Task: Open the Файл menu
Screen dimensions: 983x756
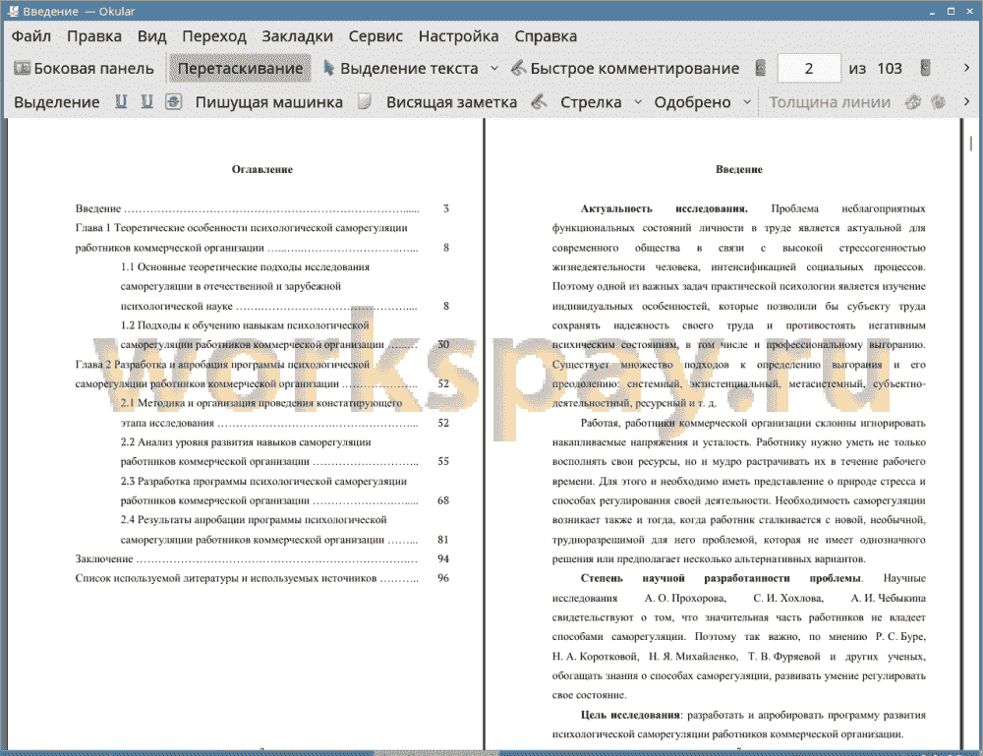Action: (x=31, y=36)
